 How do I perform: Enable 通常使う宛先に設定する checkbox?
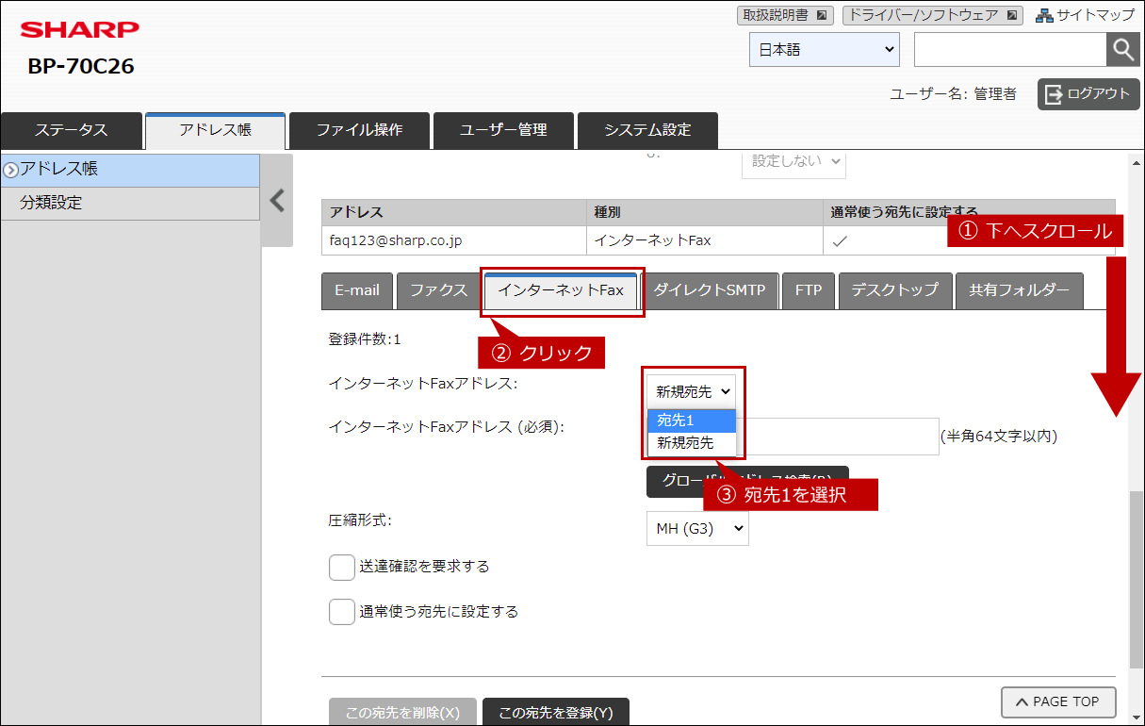342,612
